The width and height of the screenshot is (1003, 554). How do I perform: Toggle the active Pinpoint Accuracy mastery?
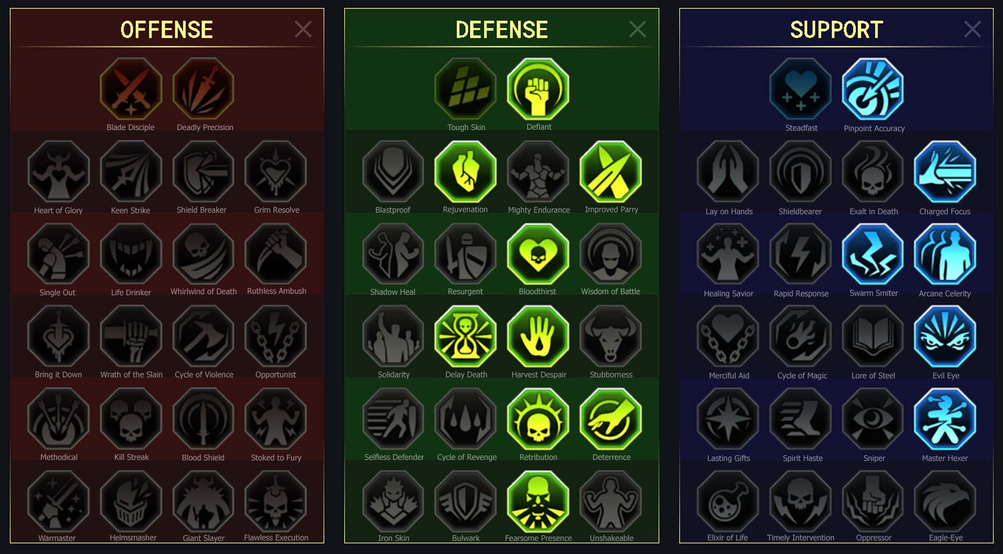(873, 89)
